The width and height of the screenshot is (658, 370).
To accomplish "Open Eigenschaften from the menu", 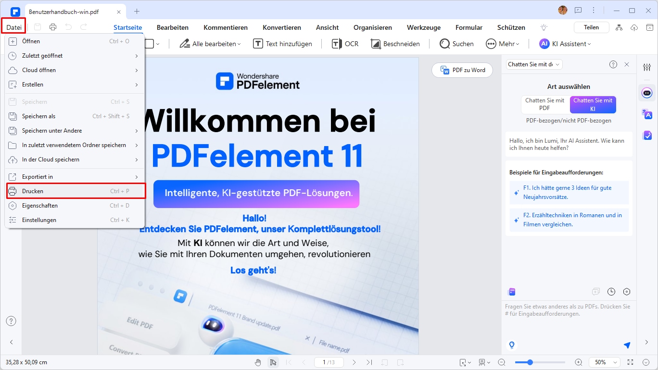I will (75, 206).
